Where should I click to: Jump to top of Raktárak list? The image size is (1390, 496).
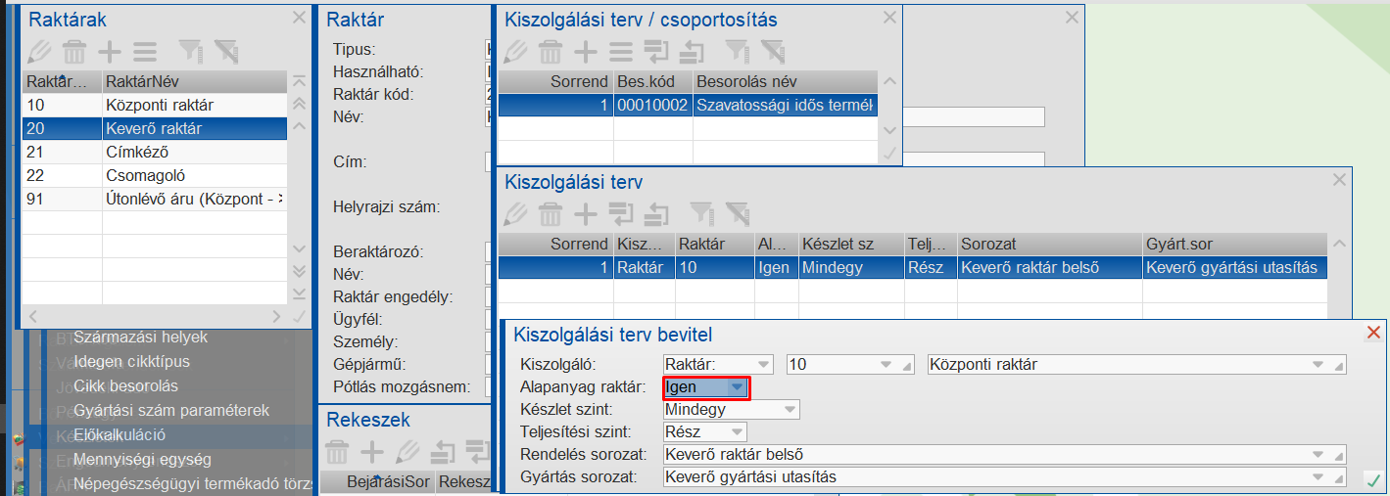tap(300, 80)
